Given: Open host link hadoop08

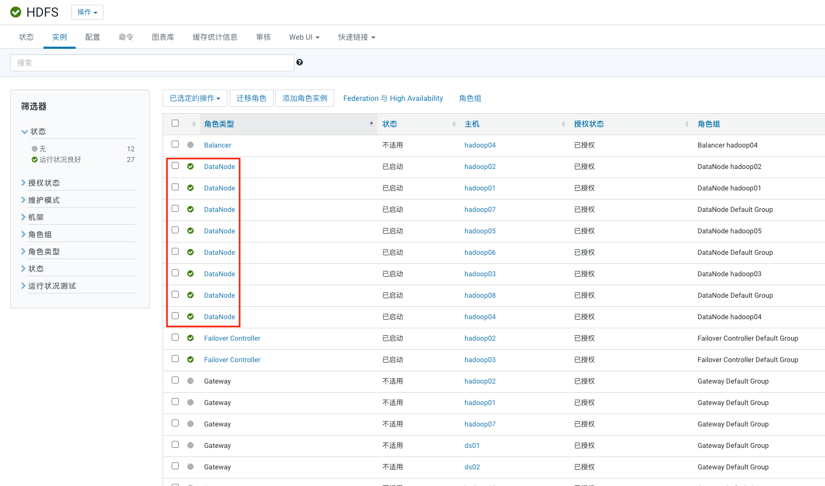Looking at the screenshot, I should [480, 295].
